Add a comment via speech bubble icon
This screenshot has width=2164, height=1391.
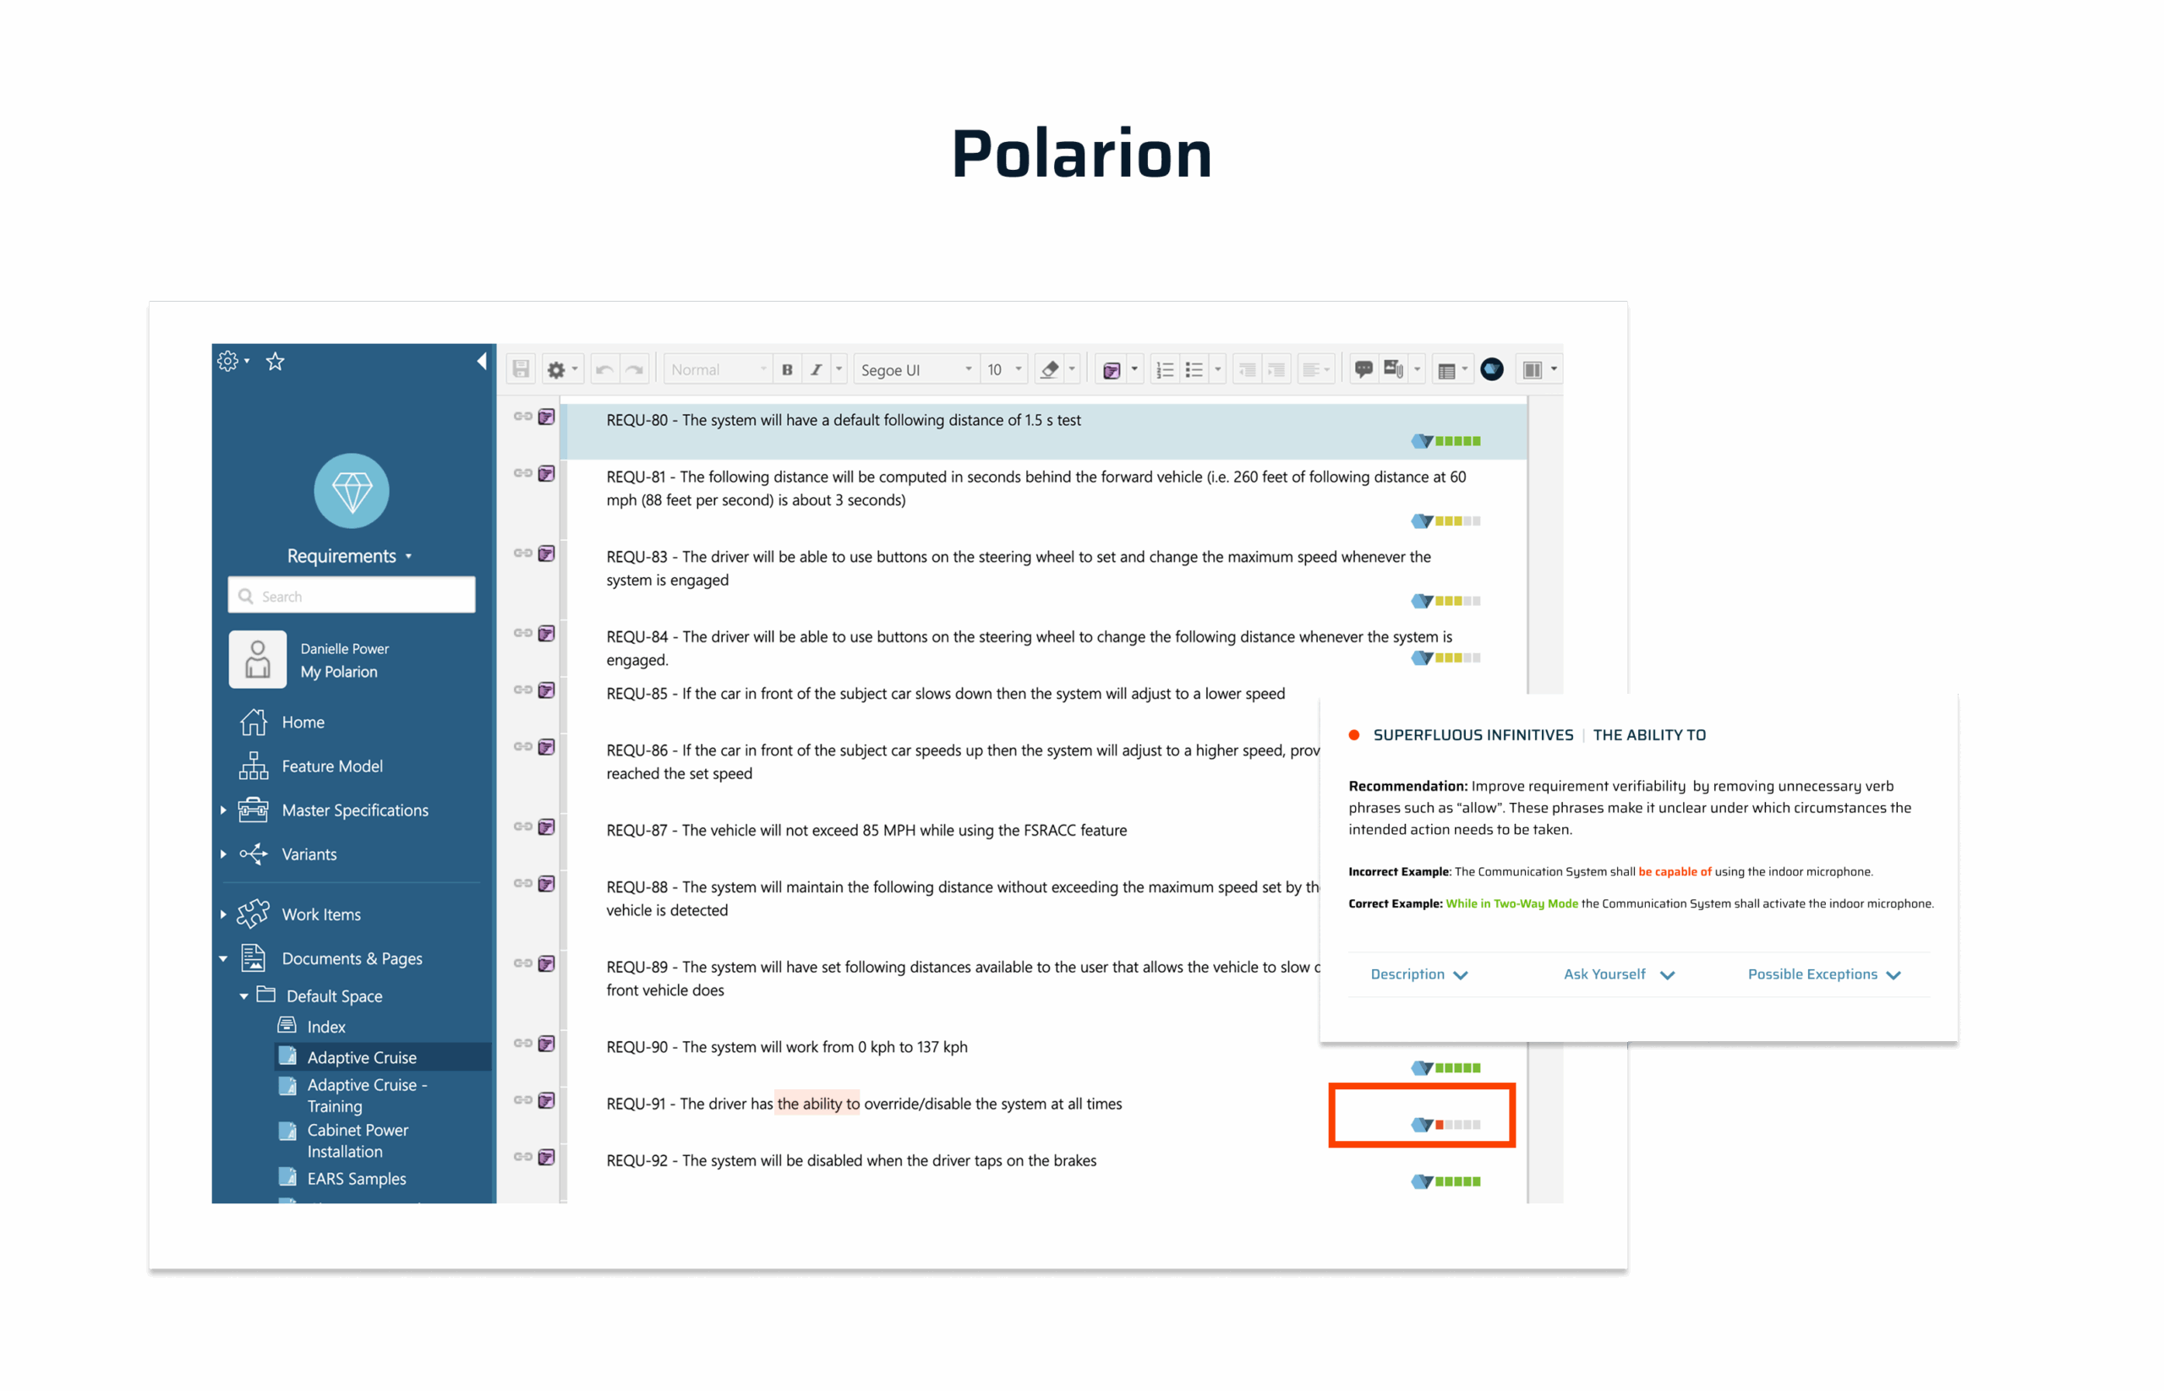(1363, 368)
